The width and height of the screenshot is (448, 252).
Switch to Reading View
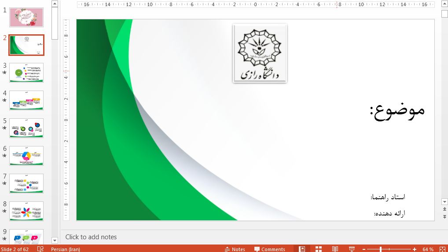point(335,249)
